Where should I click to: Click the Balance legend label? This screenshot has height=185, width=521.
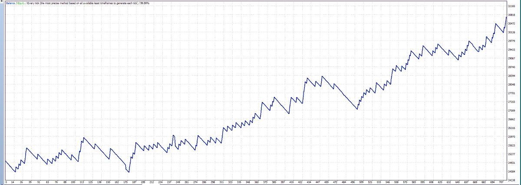(11, 3)
